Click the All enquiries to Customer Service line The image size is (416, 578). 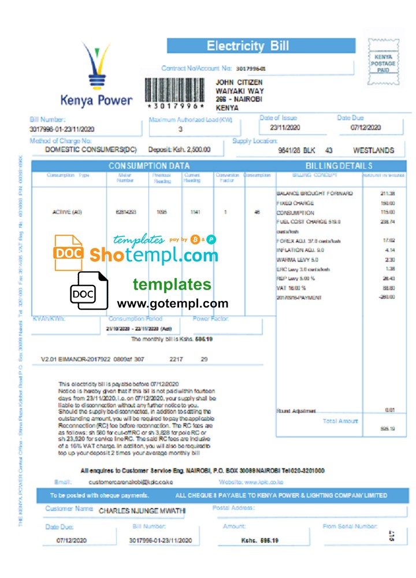pos(202,470)
